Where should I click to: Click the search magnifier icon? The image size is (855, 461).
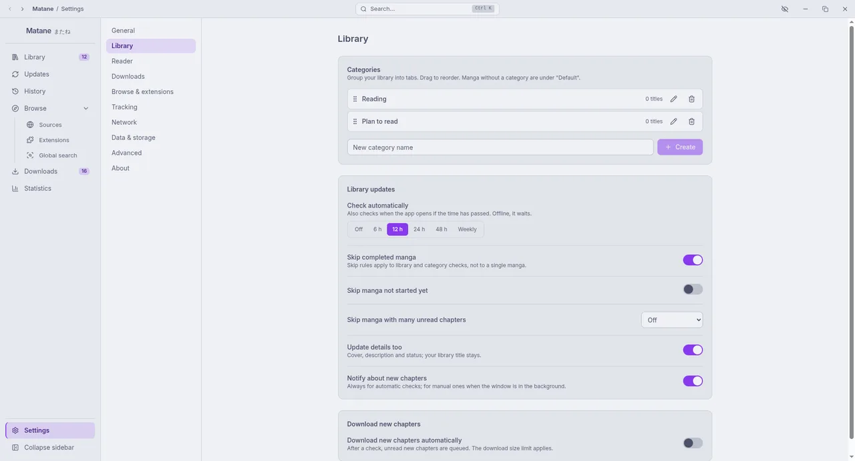pos(363,9)
